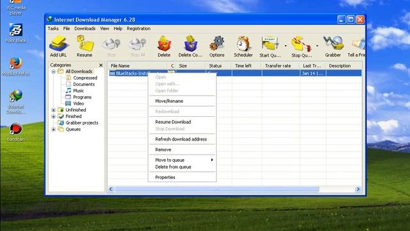Open the Downloads menu

[85, 28]
